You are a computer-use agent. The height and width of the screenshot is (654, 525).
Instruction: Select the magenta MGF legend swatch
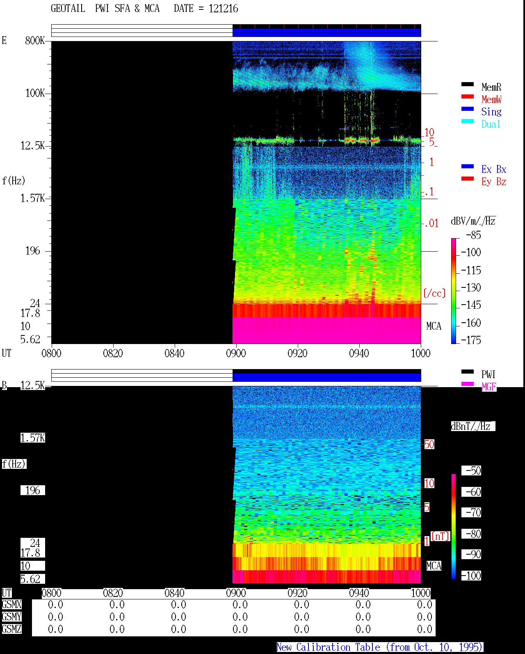467,384
